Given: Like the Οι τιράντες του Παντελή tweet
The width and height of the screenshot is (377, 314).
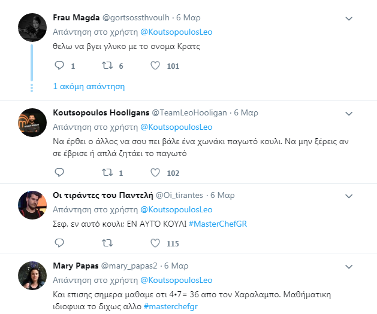Looking at the screenshot, I should [x=155, y=243].
